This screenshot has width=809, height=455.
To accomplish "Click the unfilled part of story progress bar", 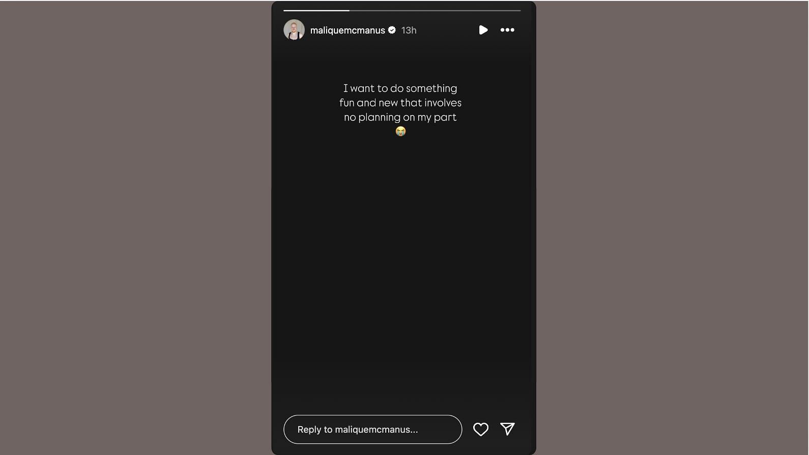I will (435, 10).
